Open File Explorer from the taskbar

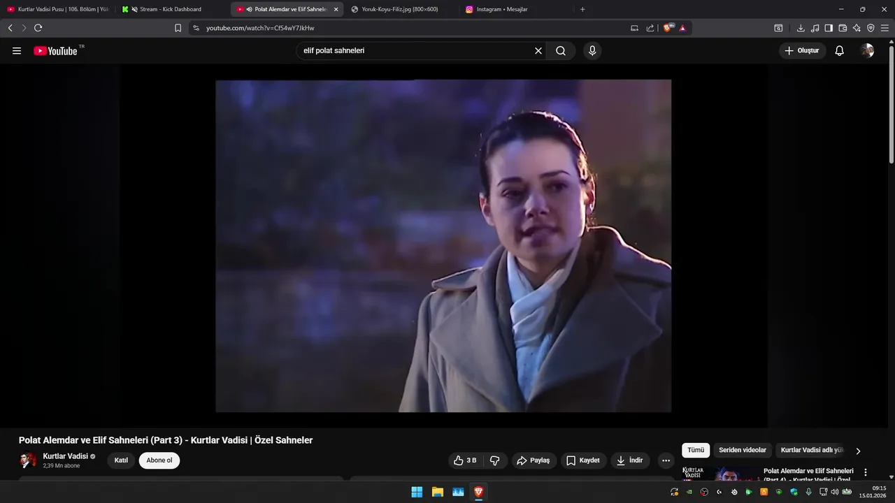pyautogui.click(x=438, y=492)
